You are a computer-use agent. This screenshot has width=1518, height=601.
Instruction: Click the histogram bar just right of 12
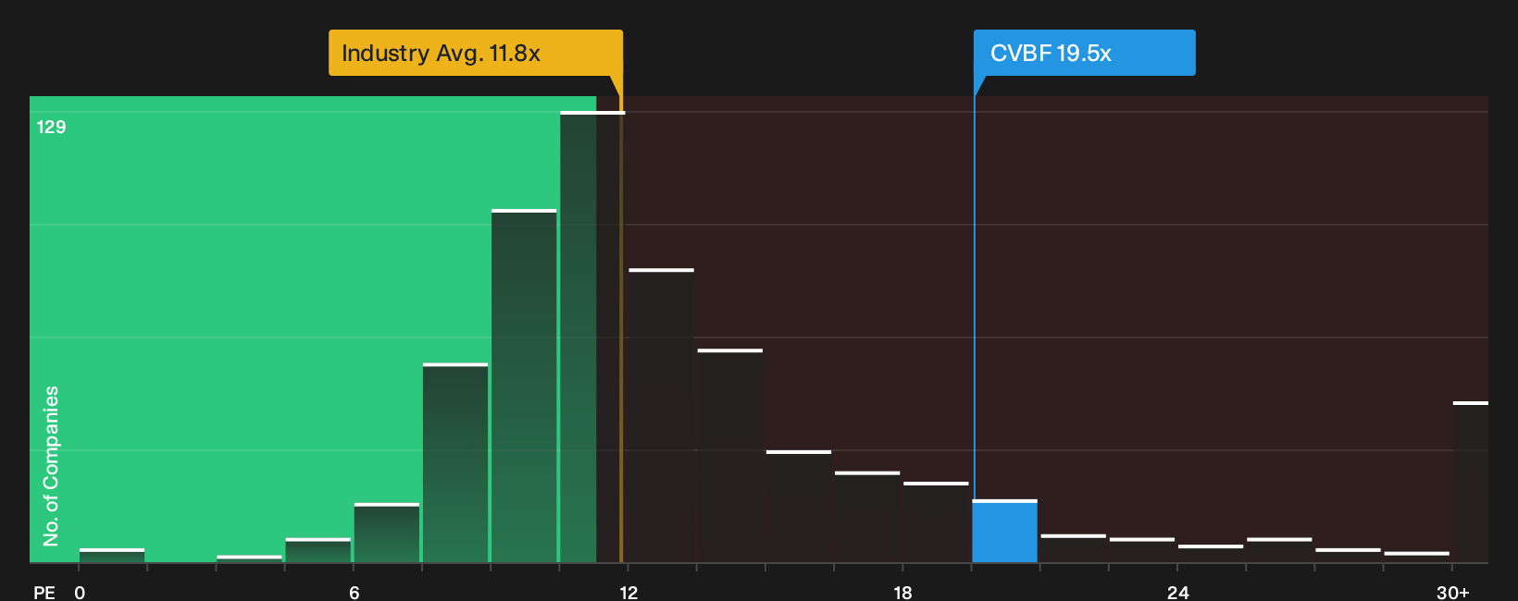(x=661, y=415)
